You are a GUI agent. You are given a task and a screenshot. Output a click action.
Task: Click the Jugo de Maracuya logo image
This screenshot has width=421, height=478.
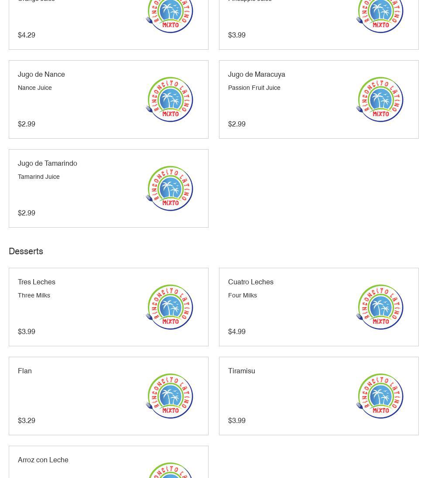(x=380, y=99)
